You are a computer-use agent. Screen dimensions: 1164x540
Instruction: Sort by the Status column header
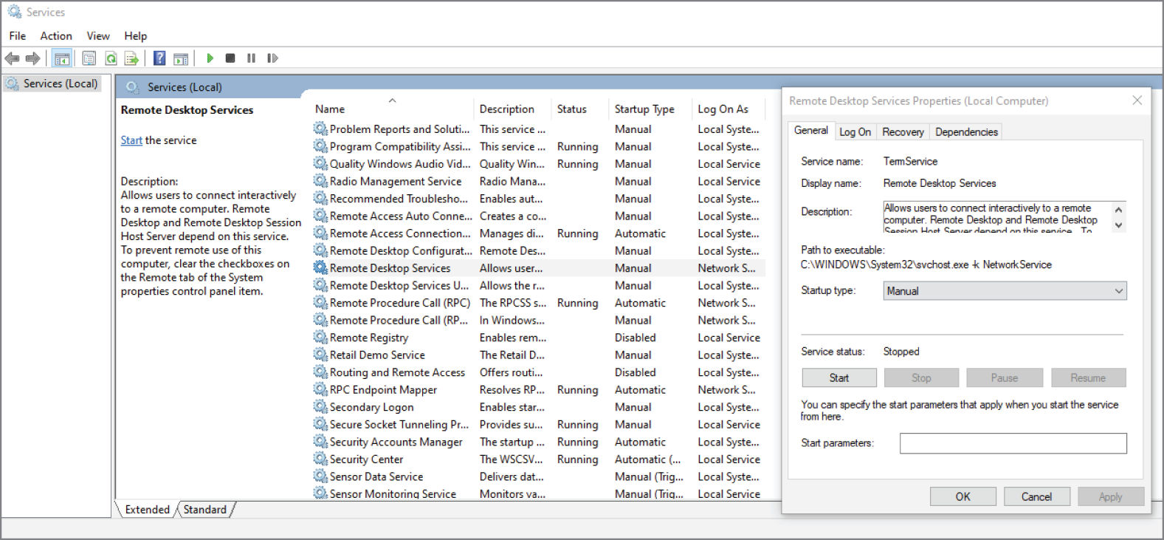[x=580, y=109]
